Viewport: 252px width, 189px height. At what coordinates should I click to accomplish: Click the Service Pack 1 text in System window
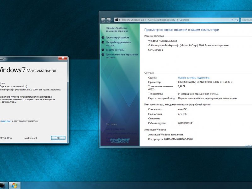155,50
